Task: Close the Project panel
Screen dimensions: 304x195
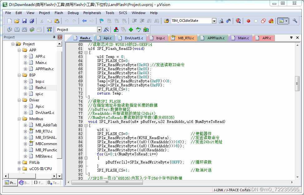Action: pyautogui.click(x=60, y=37)
